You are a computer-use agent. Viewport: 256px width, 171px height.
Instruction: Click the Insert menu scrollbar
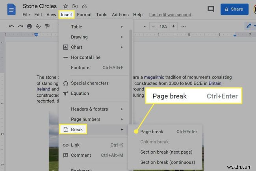(130, 77)
